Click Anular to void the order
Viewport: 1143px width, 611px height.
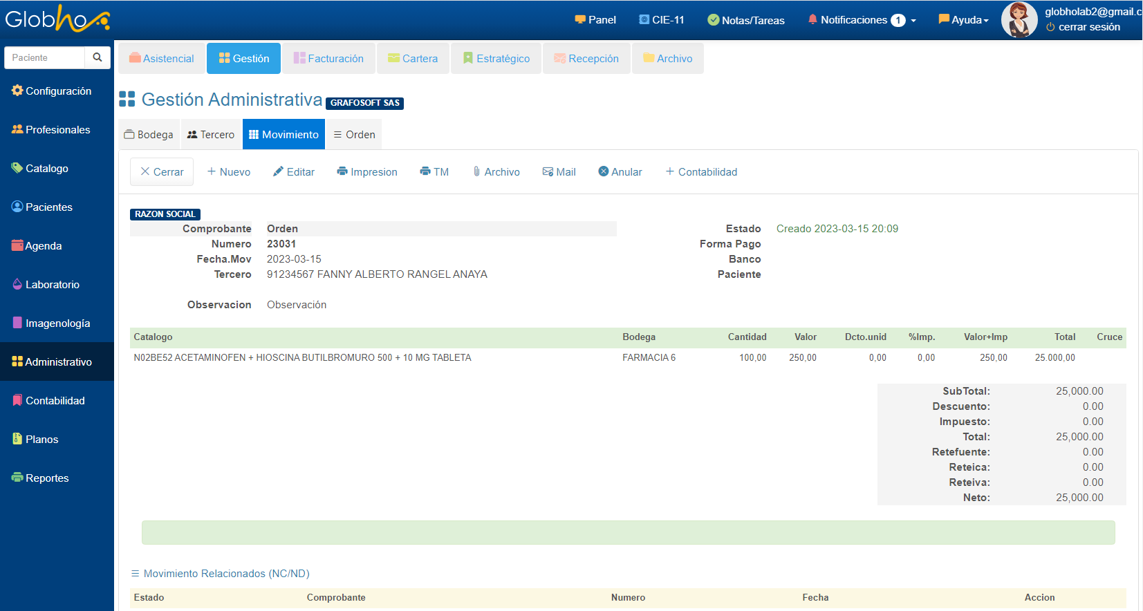pyautogui.click(x=620, y=172)
